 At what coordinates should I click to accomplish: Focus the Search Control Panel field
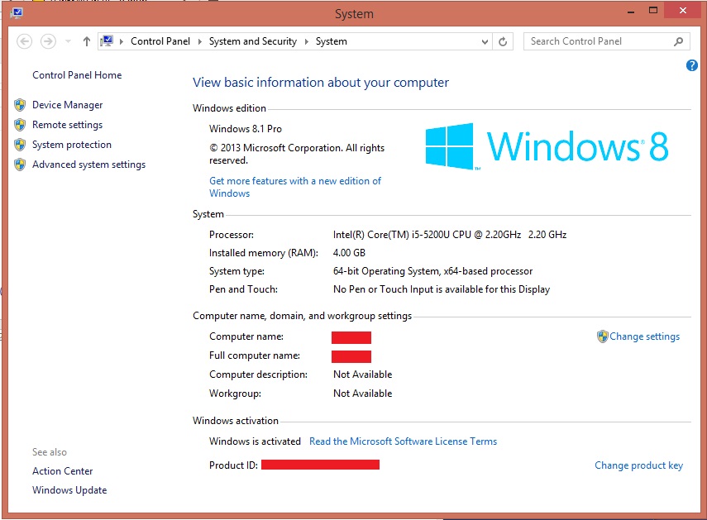coord(606,41)
